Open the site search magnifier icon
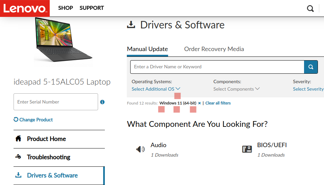Image resolution: width=324 pixels, height=185 pixels. (310, 8)
